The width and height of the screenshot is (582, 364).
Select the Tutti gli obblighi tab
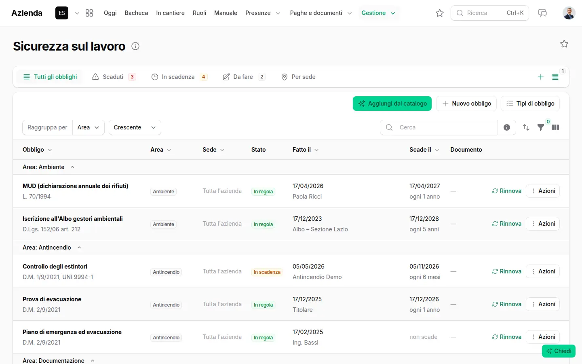tap(50, 77)
